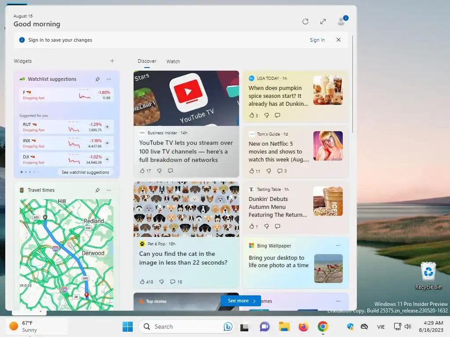Open YouTube TV lets you stream headline

[x=186, y=151]
